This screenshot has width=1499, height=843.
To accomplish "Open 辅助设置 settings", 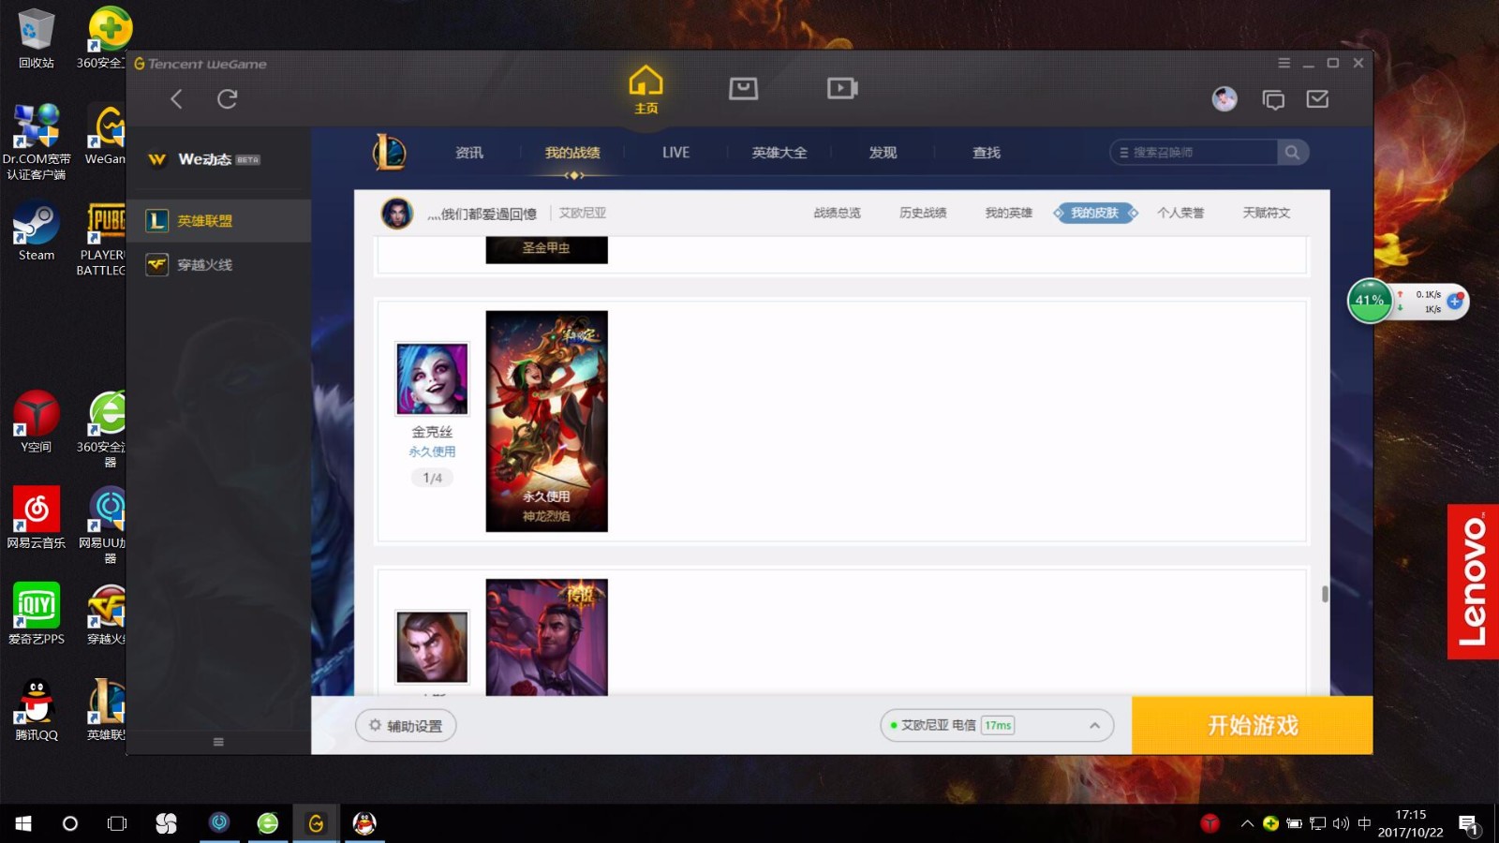I will (406, 726).
